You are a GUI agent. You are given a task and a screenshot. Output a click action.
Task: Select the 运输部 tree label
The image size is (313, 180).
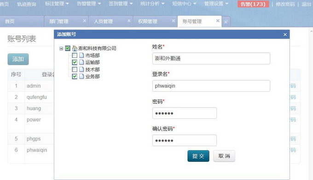(x=93, y=62)
